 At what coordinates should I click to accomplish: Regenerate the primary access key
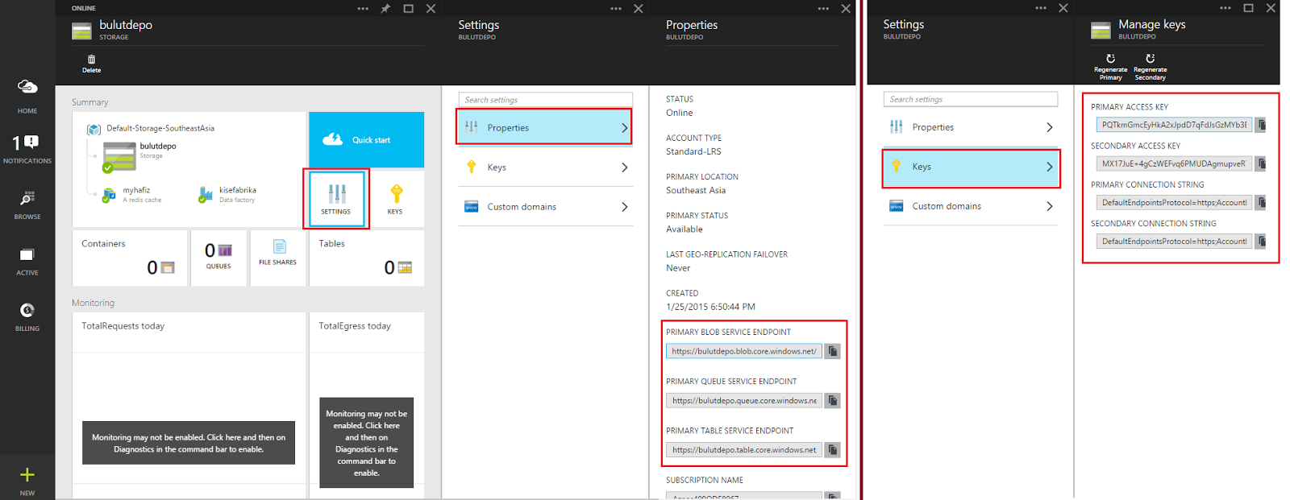tap(1110, 68)
